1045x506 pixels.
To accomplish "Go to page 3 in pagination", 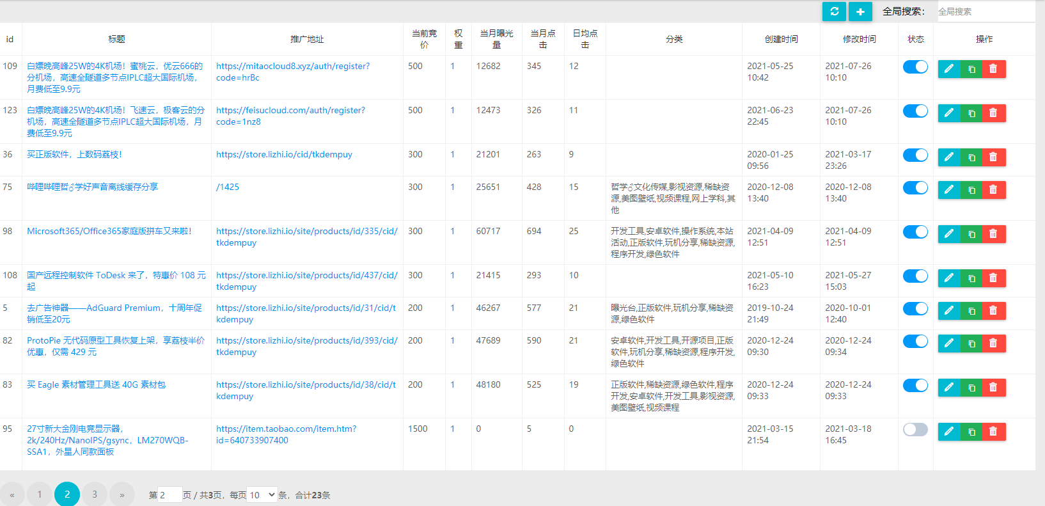I will pyautogui.click(x=95, y=494).
